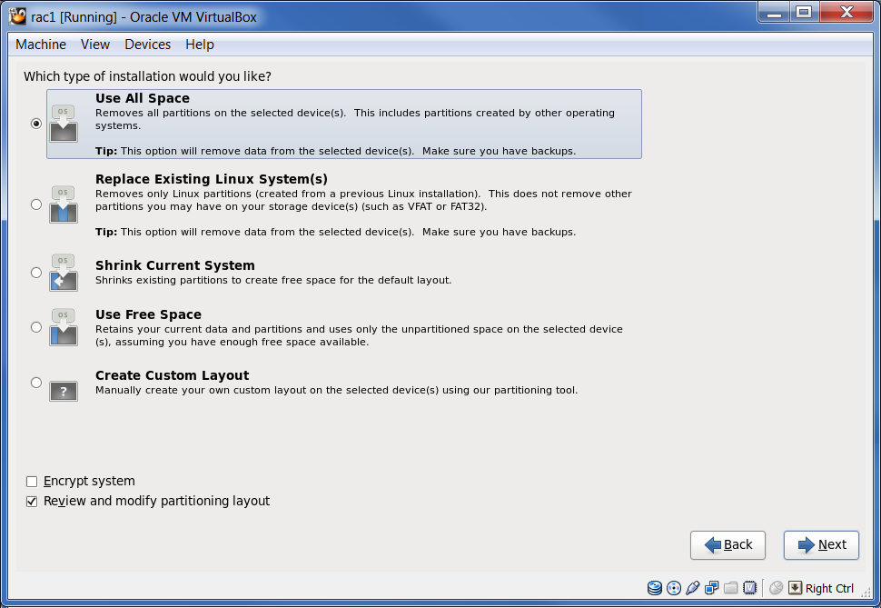Open the View menu
The image size is (881, 608).
click(94, 45)
